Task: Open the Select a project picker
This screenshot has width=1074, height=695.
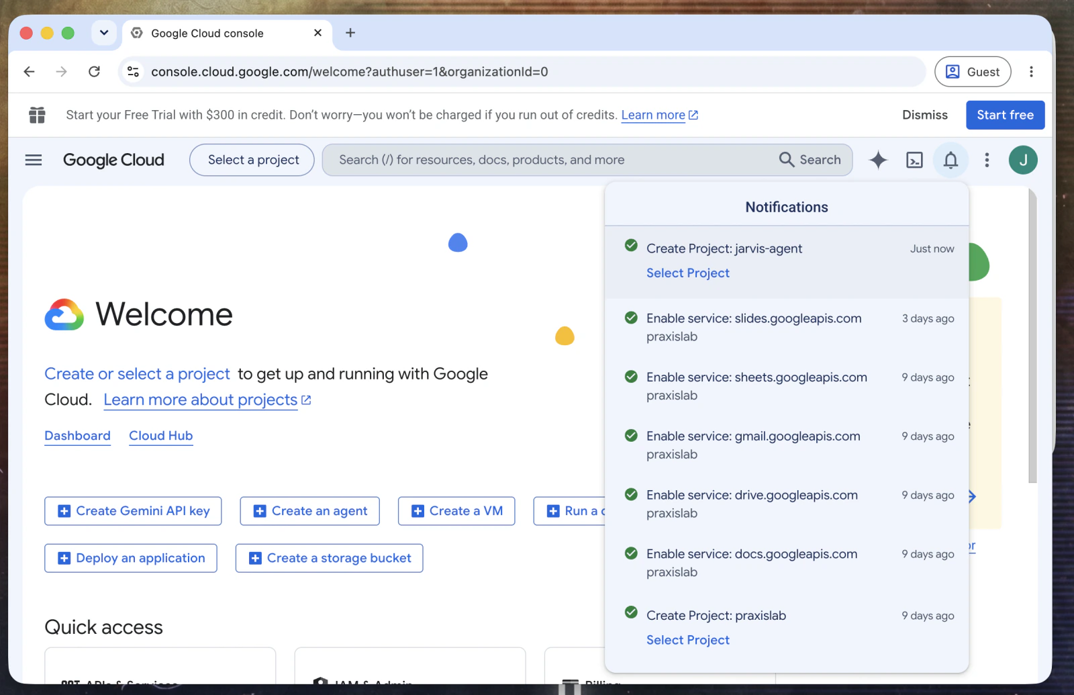Action: pyautogui.click(x=252, y=160)
